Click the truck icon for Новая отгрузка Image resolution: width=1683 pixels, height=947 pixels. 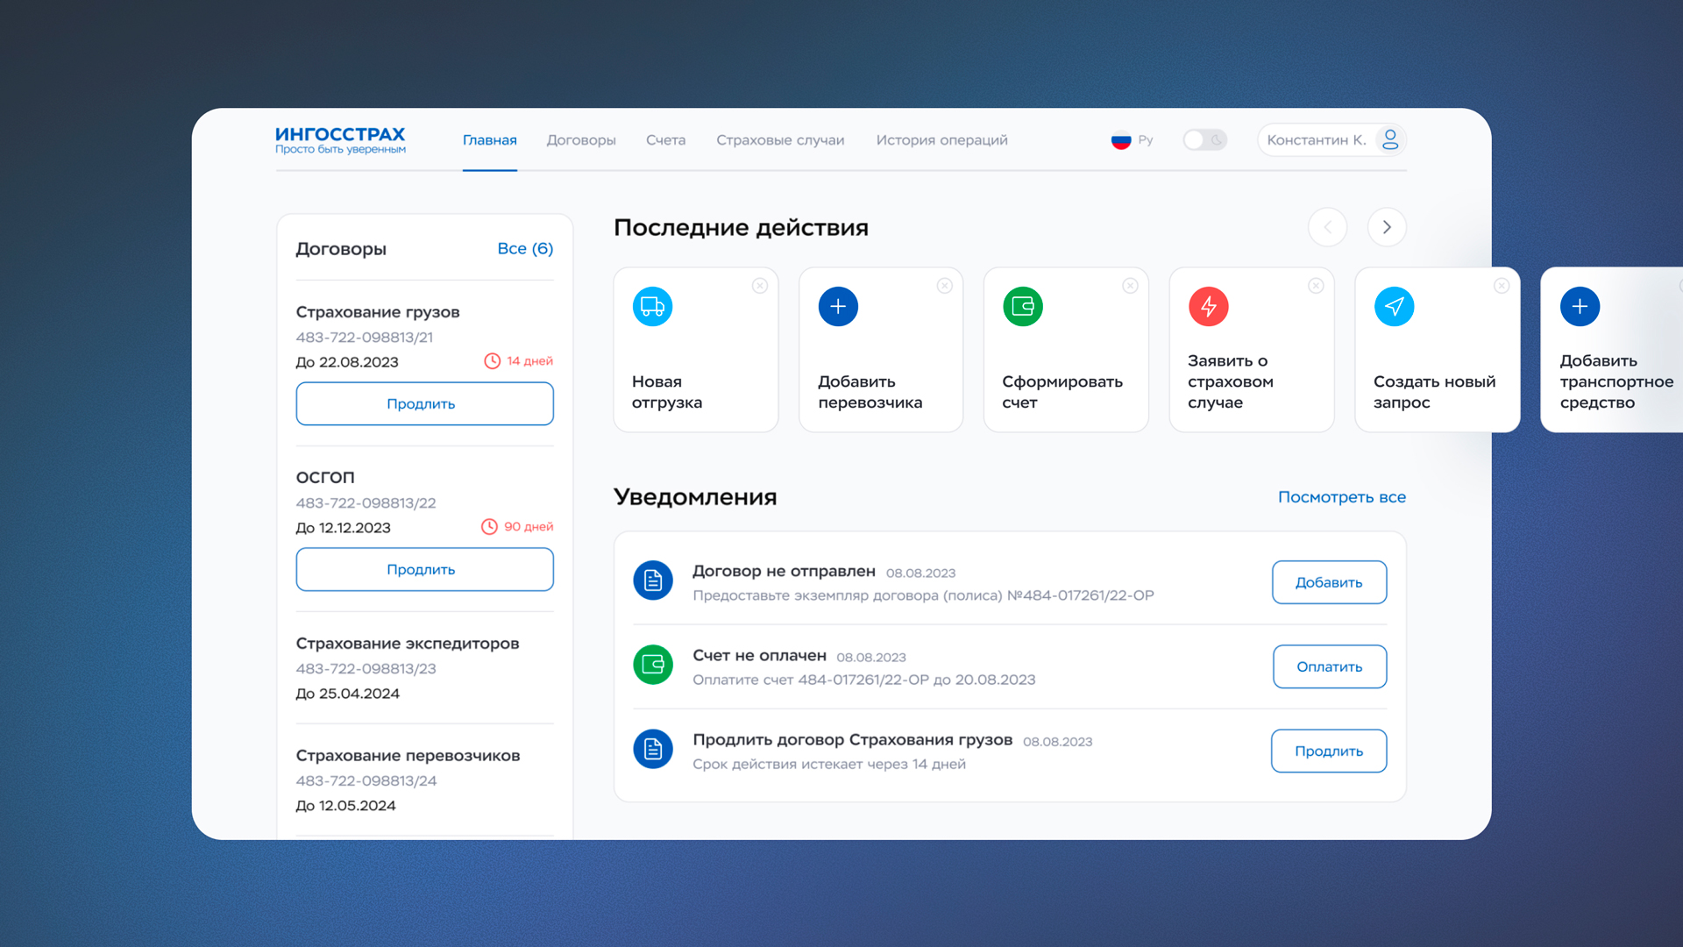652,307
